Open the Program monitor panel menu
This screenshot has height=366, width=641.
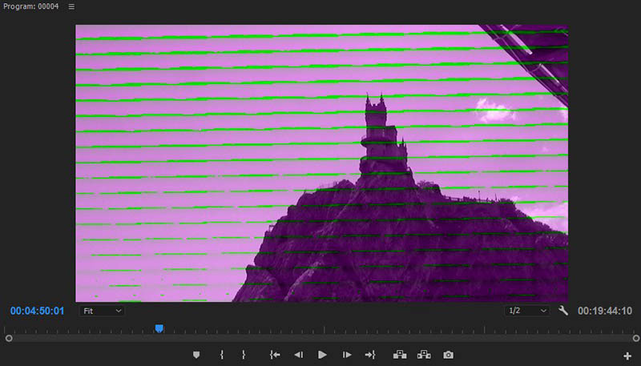pyautogui.click(x=71, y=6)
